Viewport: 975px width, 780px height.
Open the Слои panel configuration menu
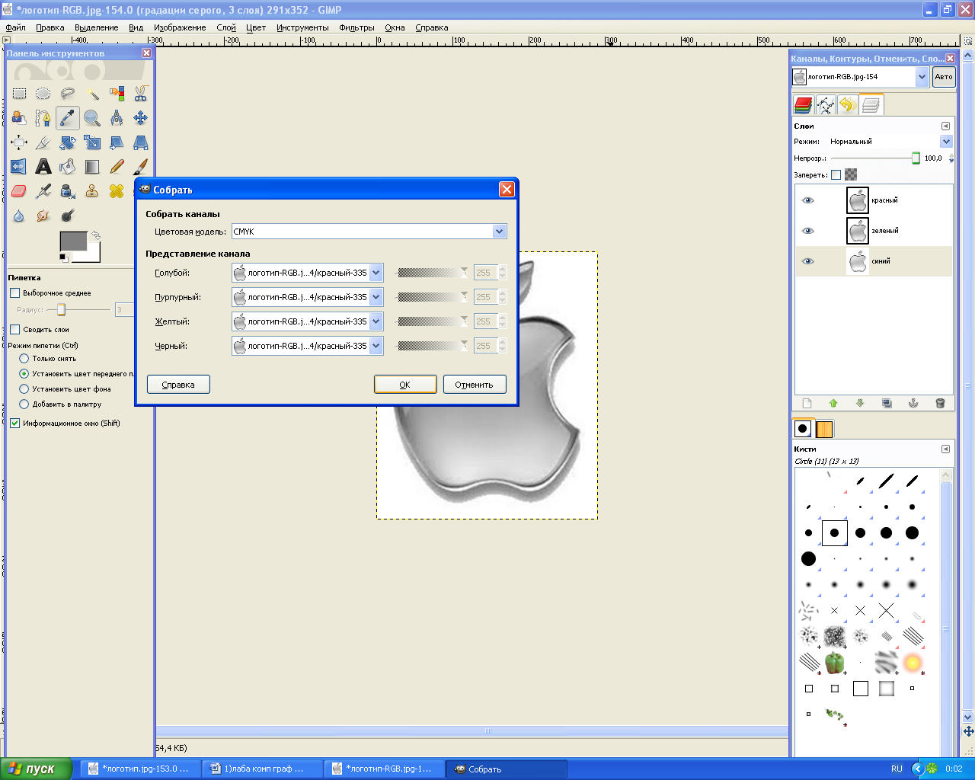coord(945,126)
